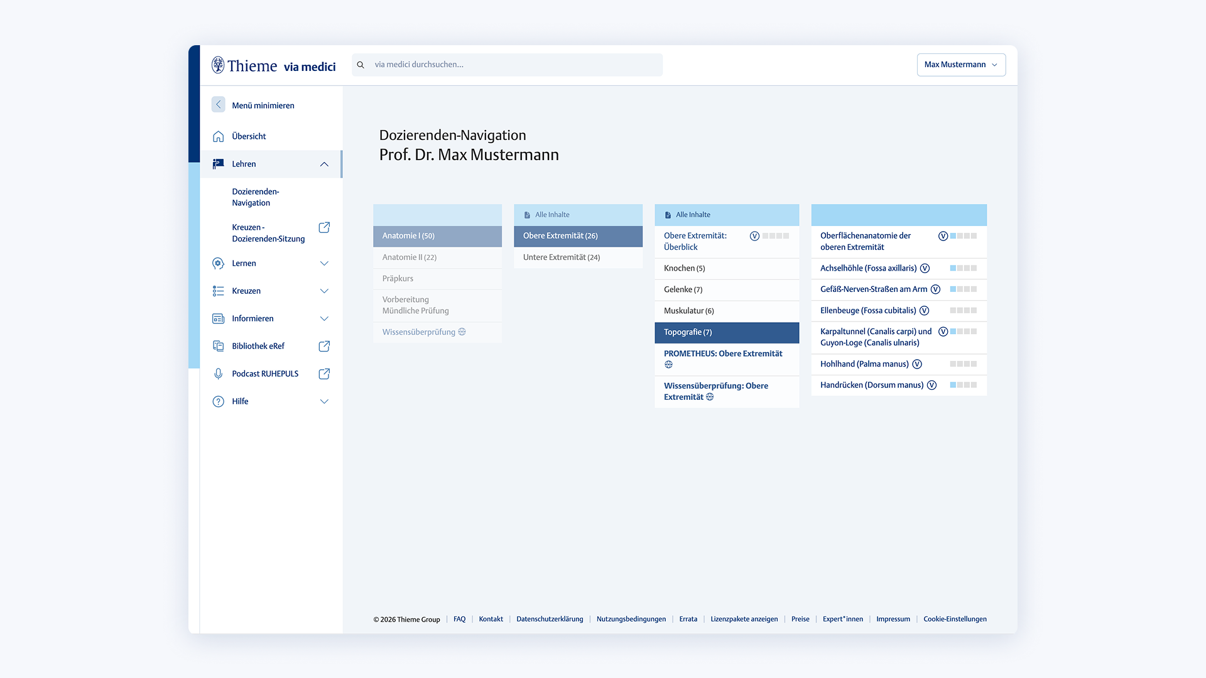
Task: Click the Hilfe question mark icon
Action: [x=218, y=402]
